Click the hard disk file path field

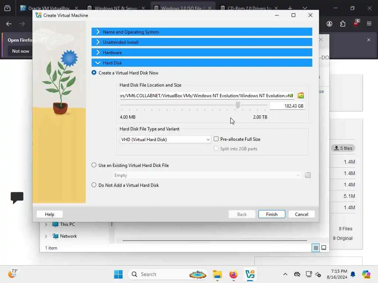pyautogui.click(x=207, y=95)
